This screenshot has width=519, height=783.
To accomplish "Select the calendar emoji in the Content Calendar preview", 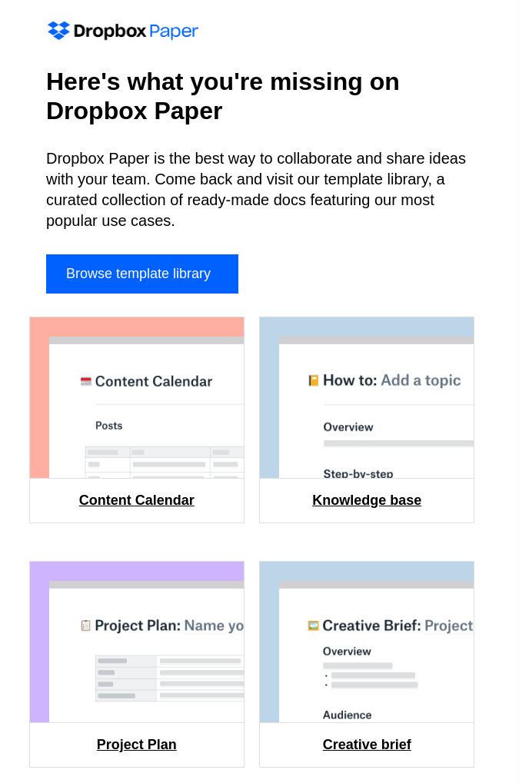I will (x=85, y=380).
